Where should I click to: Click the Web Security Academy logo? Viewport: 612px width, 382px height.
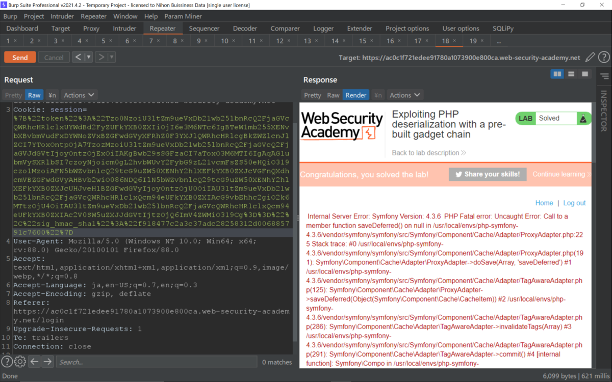coord(342,126)
